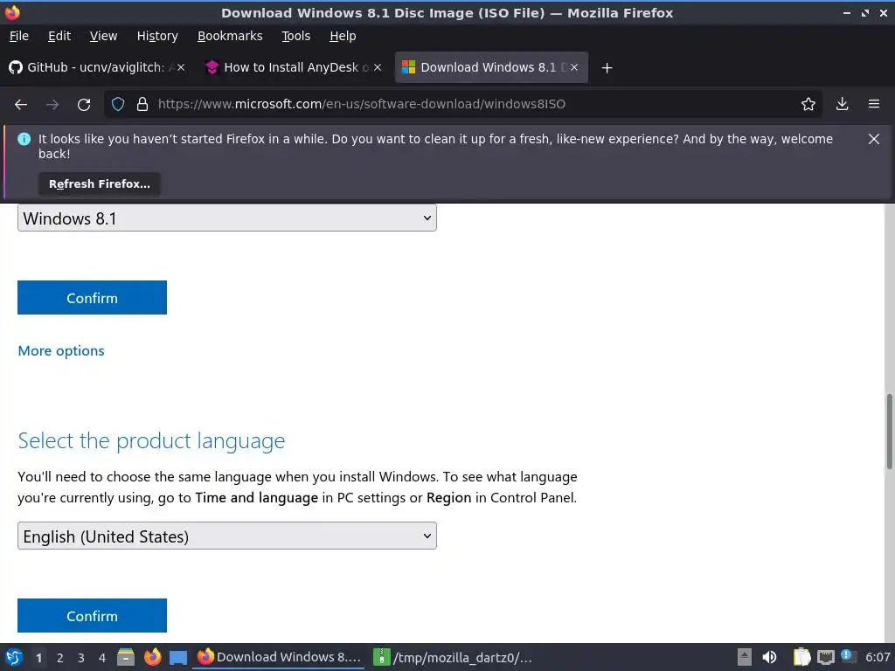Click the show desktop taskbar icon

click(x=178, y=657)
